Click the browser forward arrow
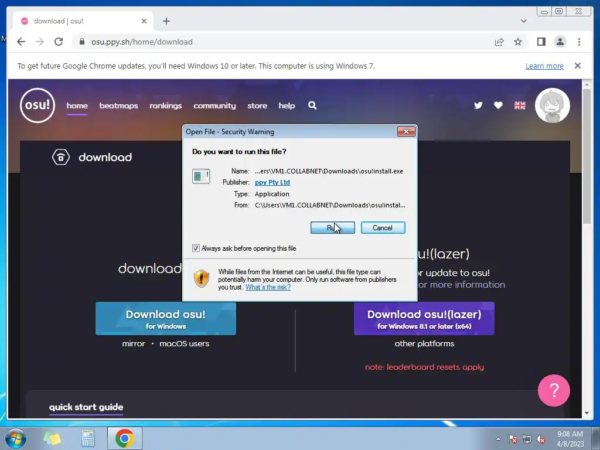The height and width of the screenshot is (450, 600). coord(40,42)
